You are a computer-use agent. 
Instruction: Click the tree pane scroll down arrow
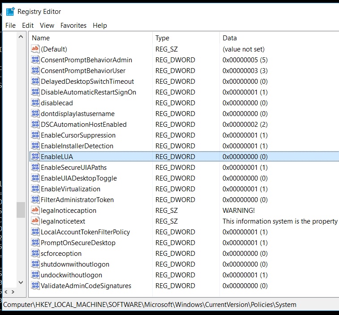point(21,282)
